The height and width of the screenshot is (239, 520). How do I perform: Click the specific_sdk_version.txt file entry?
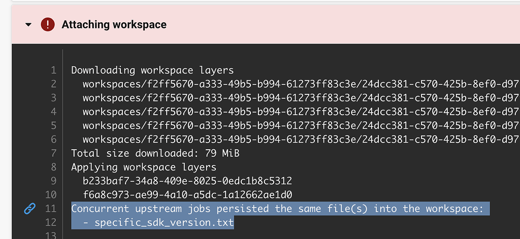tap(164, 222)
